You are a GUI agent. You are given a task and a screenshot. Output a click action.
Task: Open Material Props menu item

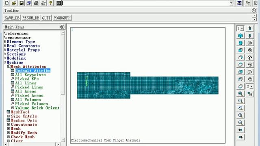tap(23, 50)
